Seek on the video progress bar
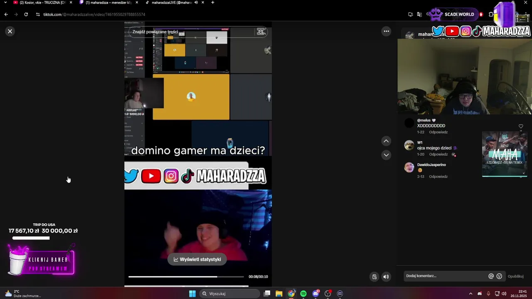The image size is (532, 299). pos(186,277)
